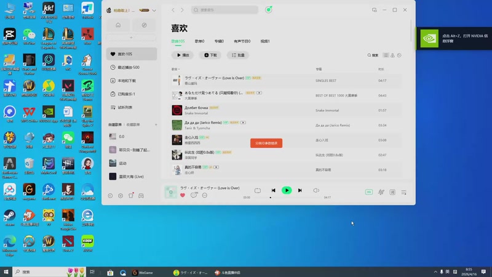
Task: Open the play queue list icon
Action: coord(404,192)
